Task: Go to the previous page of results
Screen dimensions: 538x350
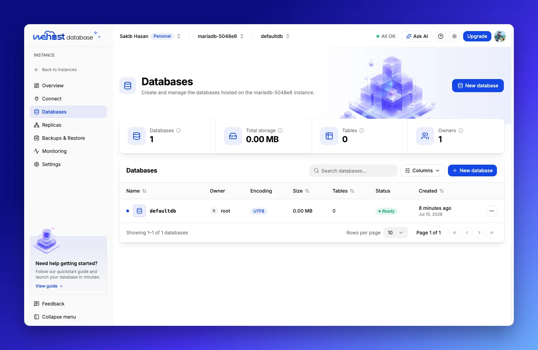Action: 467,233
